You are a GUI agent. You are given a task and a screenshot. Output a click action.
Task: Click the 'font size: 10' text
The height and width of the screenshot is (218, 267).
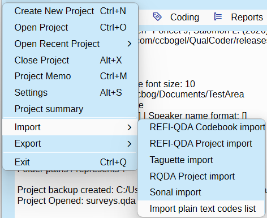click(x=170, y=84)
